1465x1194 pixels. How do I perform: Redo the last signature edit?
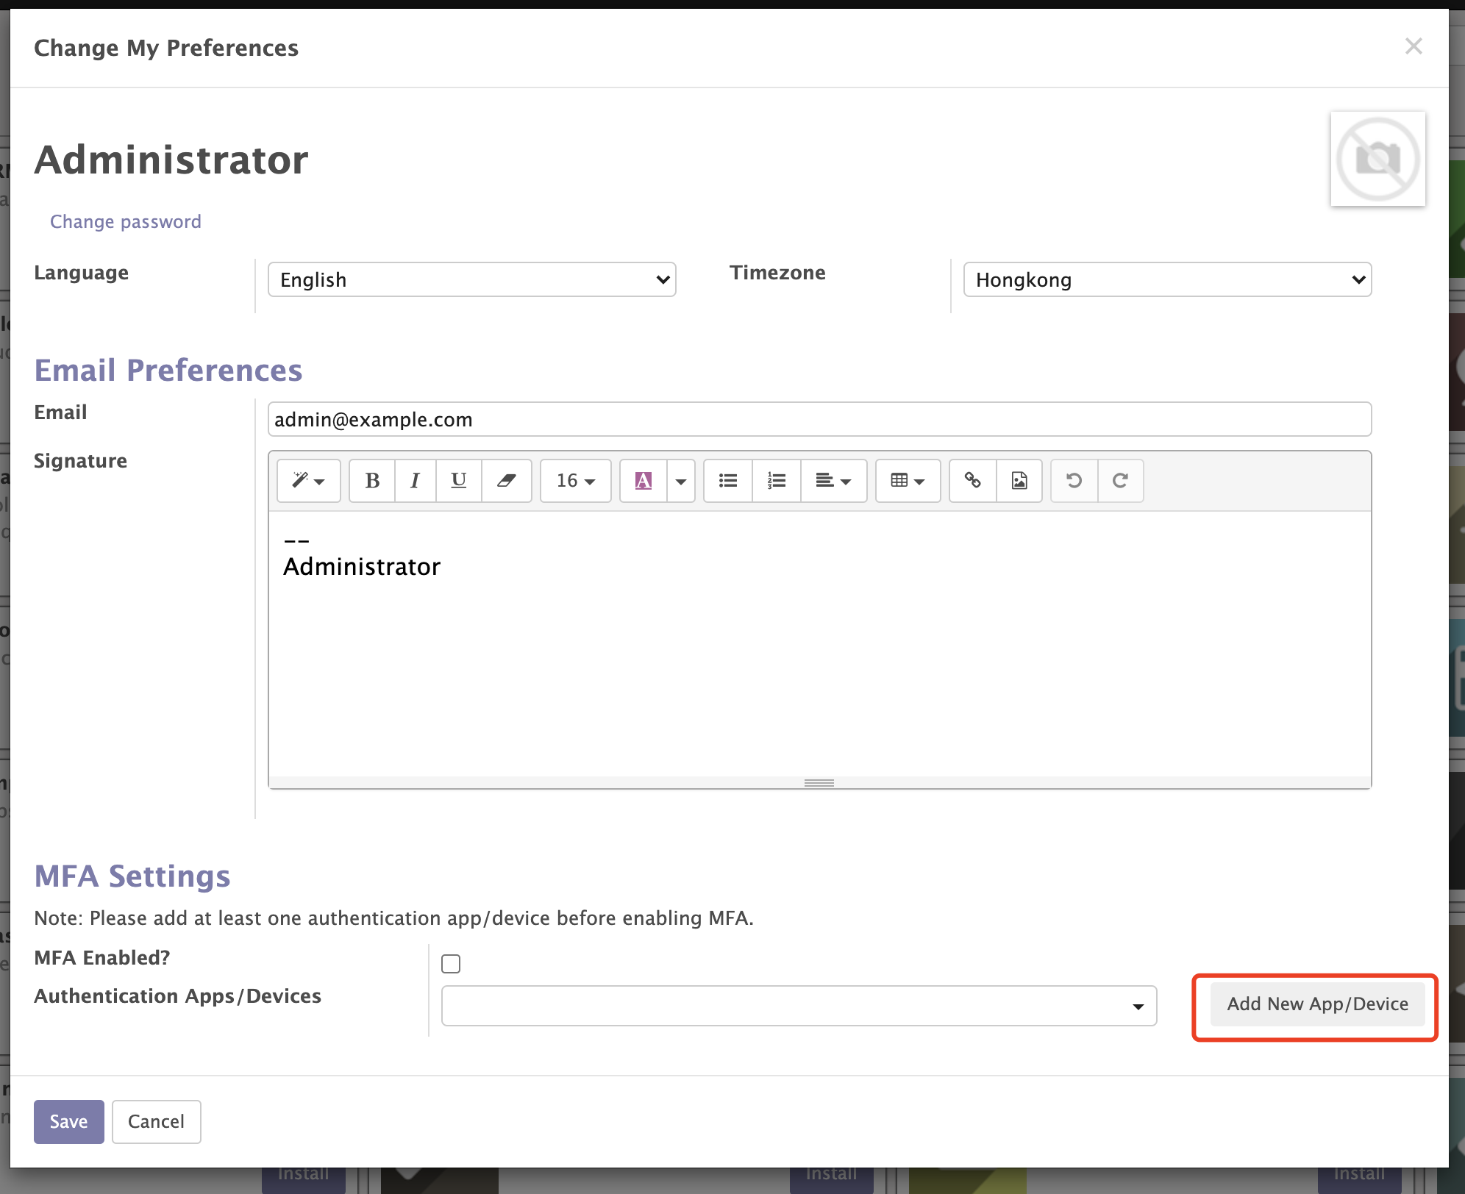point(1121,481)
